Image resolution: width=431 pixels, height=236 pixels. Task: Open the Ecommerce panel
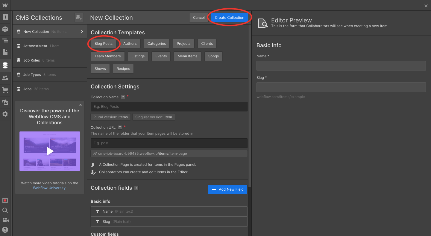click(5, 90)
